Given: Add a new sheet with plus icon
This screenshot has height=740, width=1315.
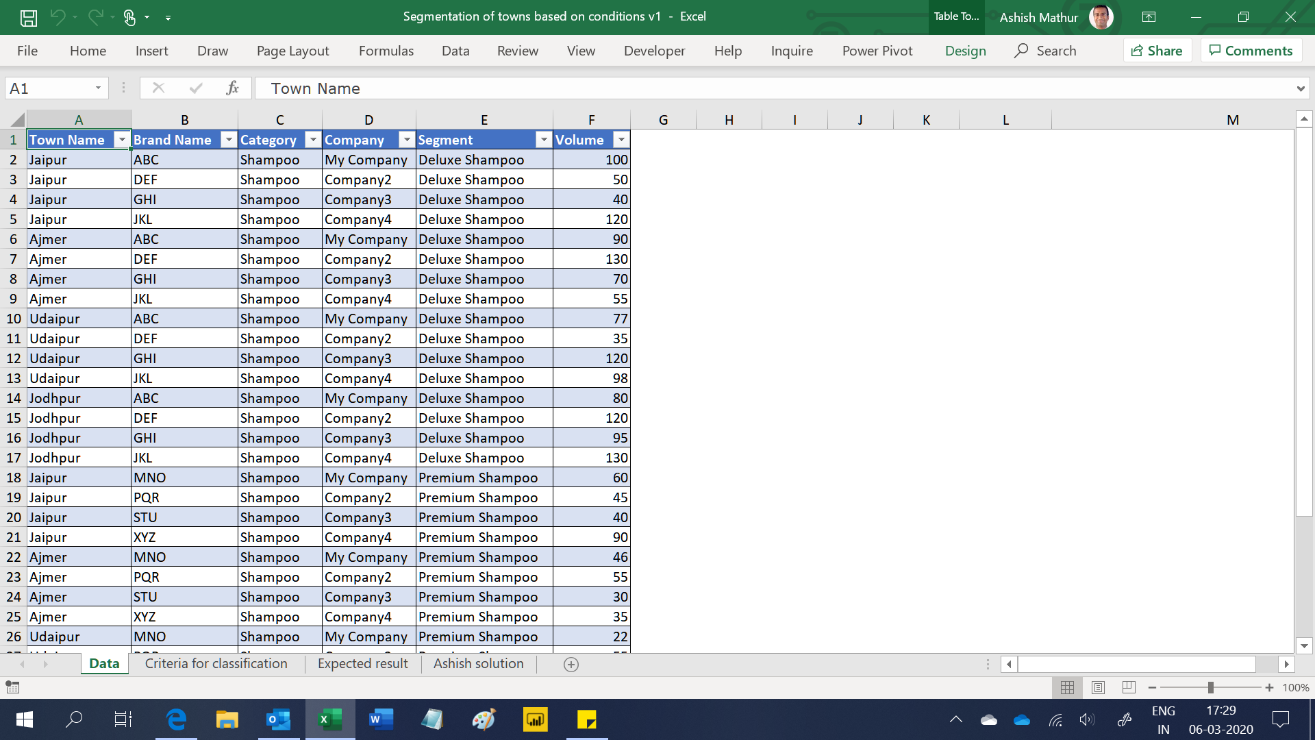Looking at the screenshot, I should 571,665.
